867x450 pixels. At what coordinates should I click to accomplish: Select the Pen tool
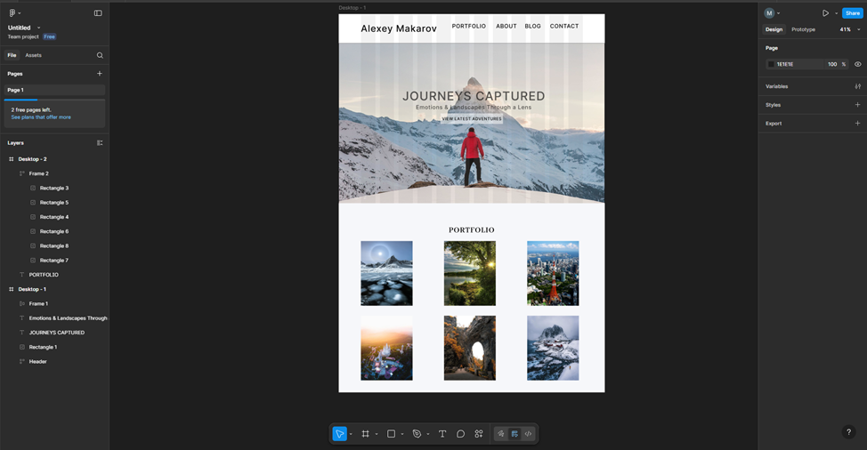(x=417, y=434)
